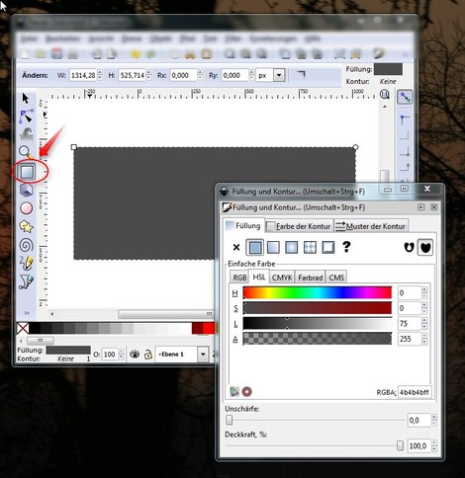This screenshot has width=465, height=478.
Task: Click the alpha A slider
Action: (318, 339)
